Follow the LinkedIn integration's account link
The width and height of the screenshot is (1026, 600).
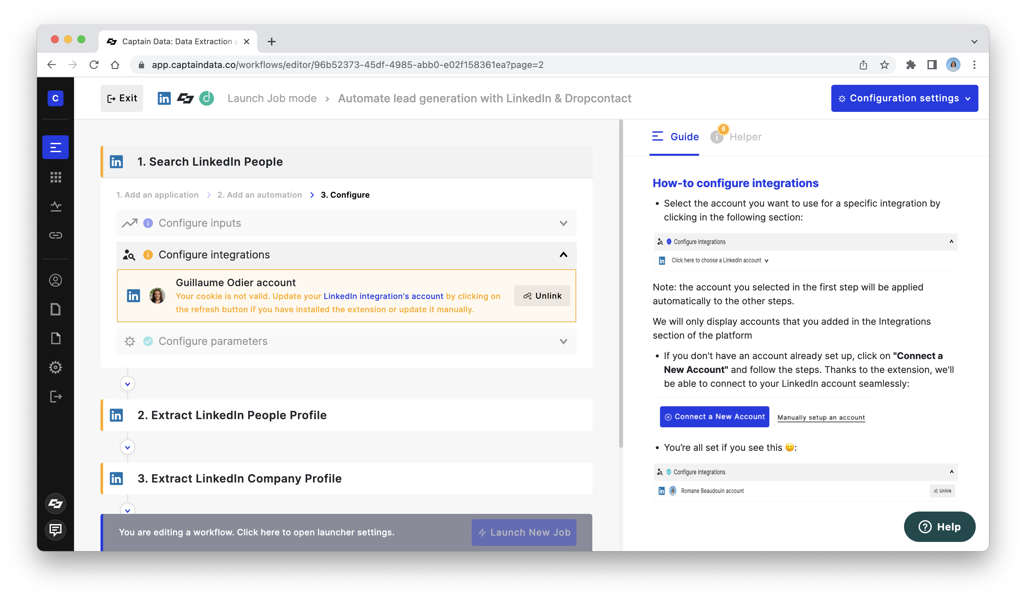click(383, 296)
